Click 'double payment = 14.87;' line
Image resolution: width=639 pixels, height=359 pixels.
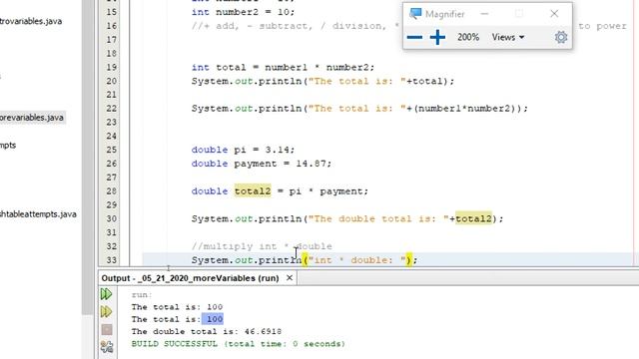point(262,164)
